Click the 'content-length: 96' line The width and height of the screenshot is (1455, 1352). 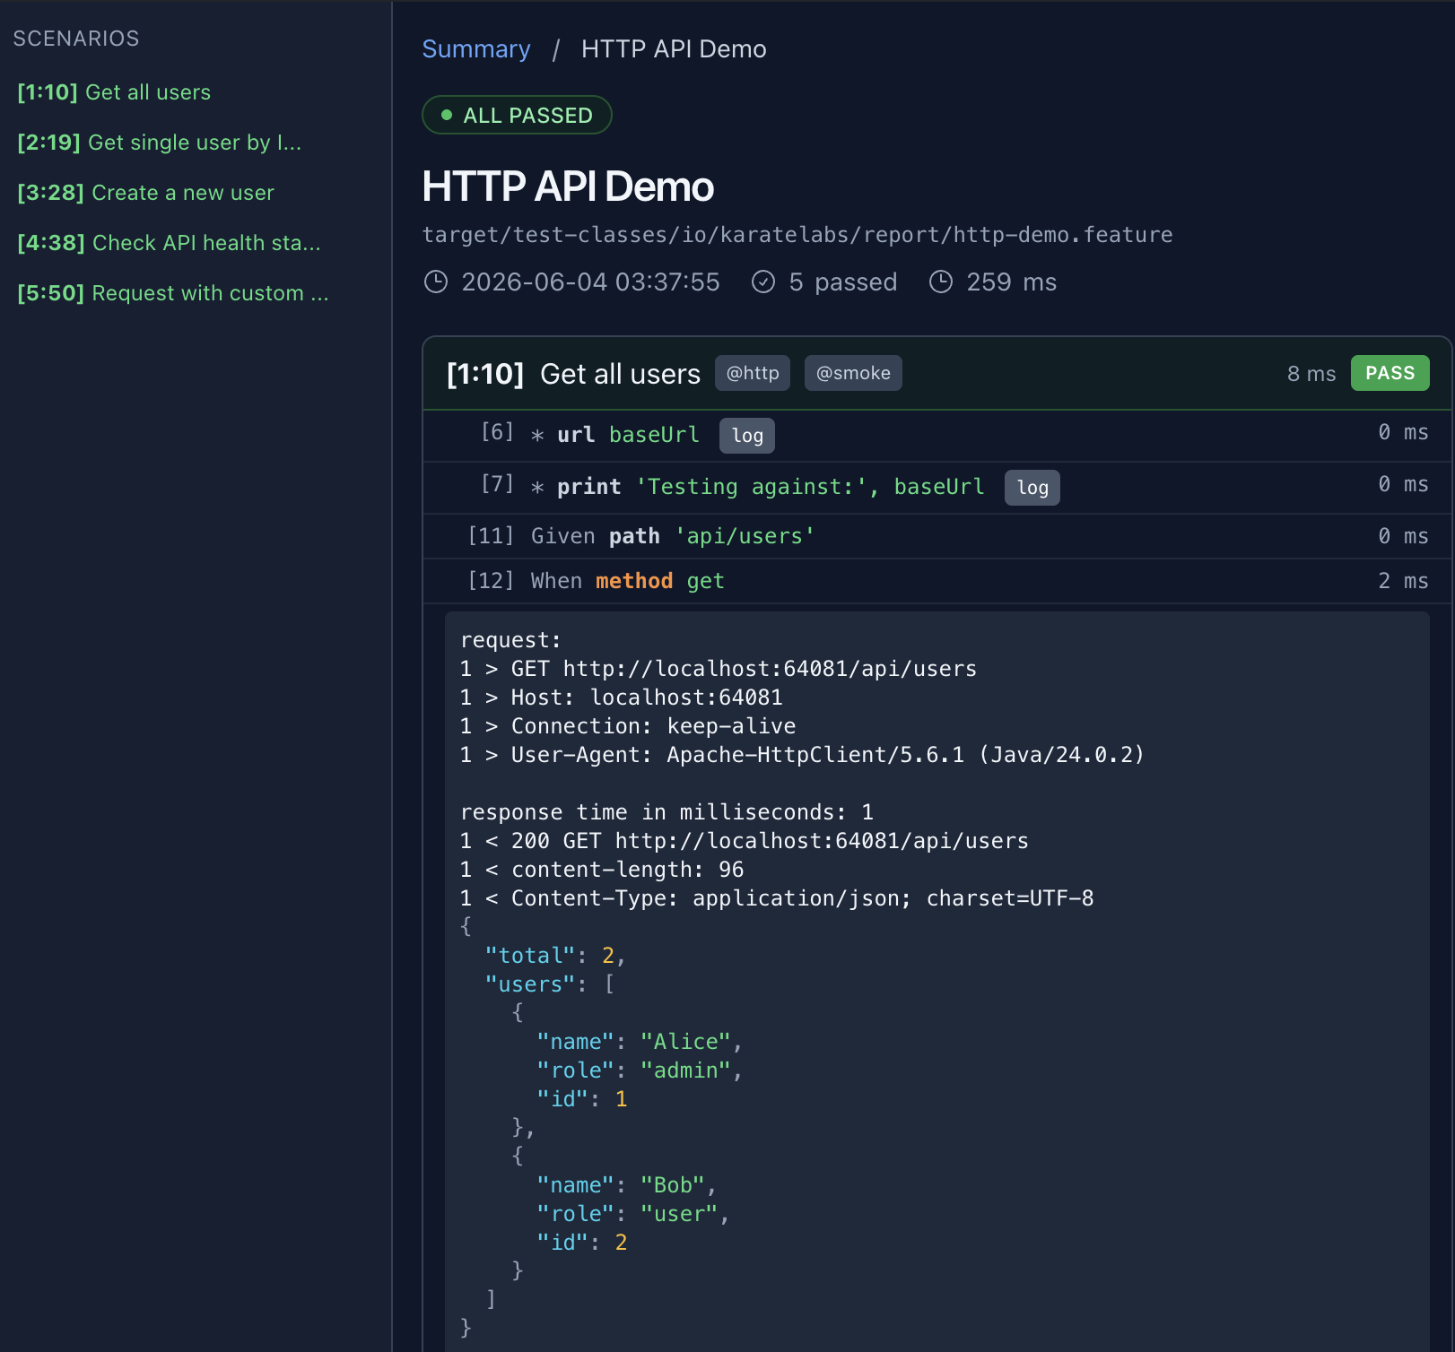pyautogui.click(x=602, y=870)
